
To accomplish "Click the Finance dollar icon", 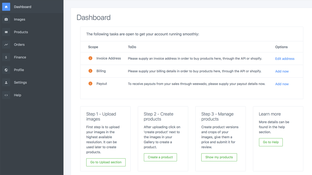I will click(6, 57).
